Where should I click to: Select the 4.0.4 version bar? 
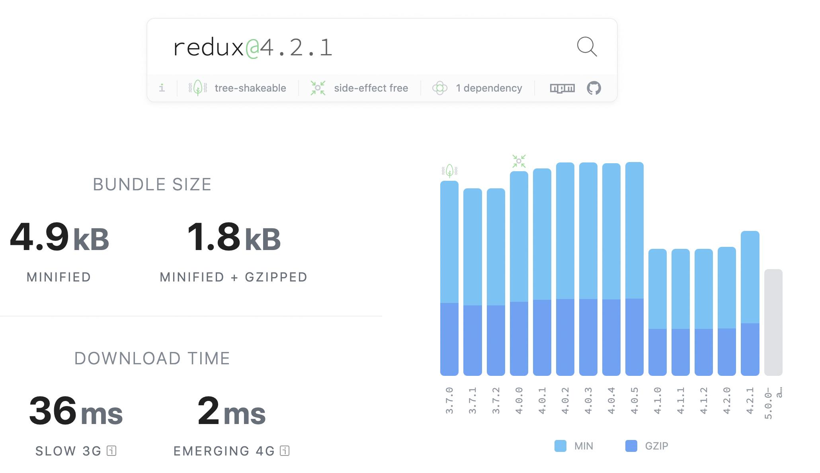pyautogui.click(x=611, y=270)
